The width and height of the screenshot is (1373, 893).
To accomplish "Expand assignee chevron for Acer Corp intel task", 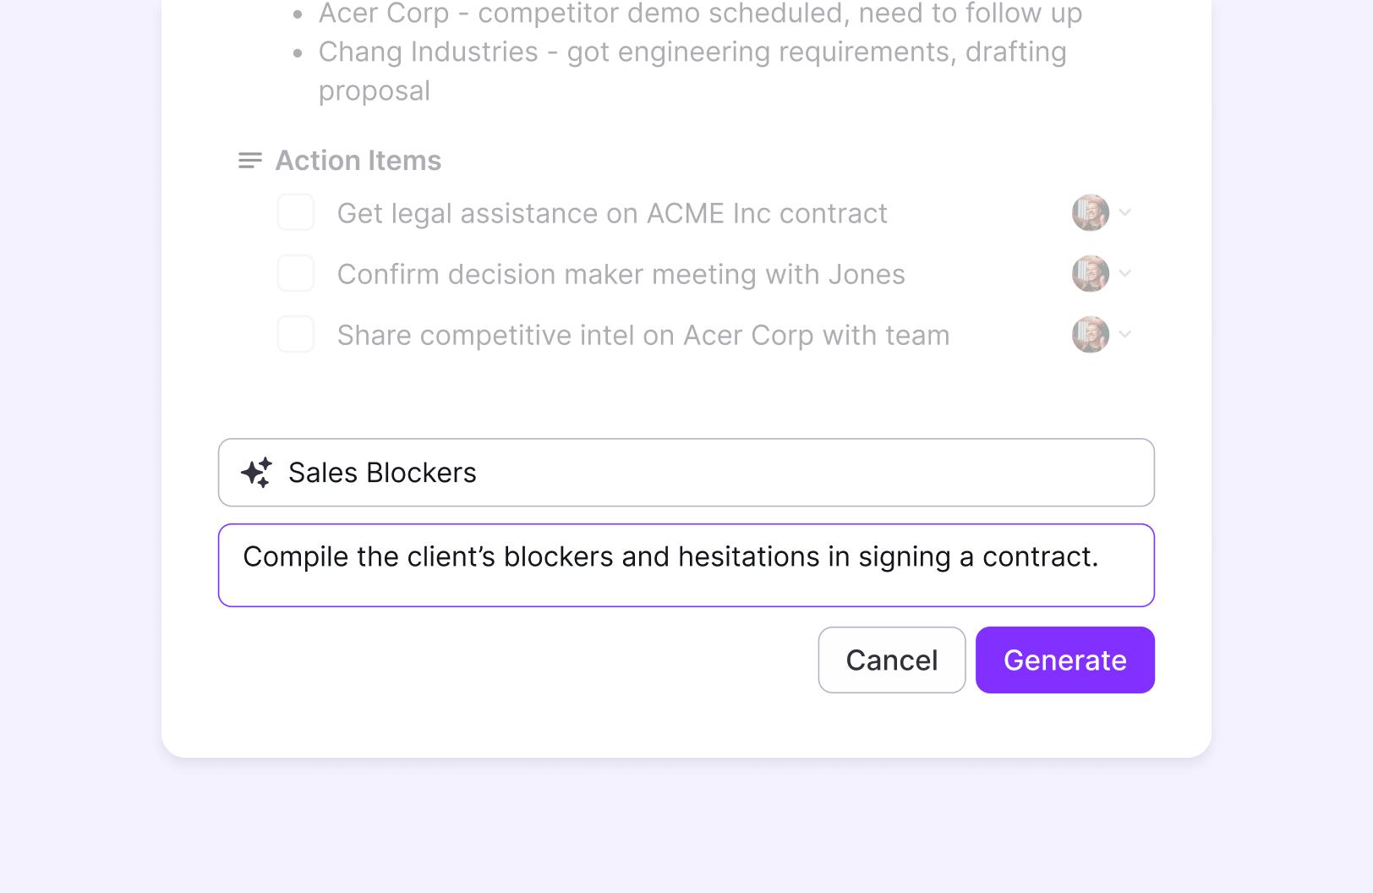I will pyautogui.click(x=1125, y=334).
